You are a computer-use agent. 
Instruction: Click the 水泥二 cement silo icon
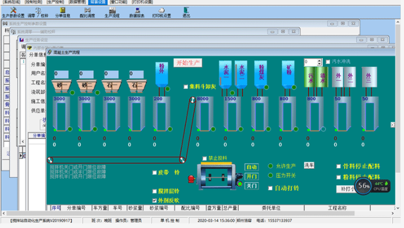[241, 75]
